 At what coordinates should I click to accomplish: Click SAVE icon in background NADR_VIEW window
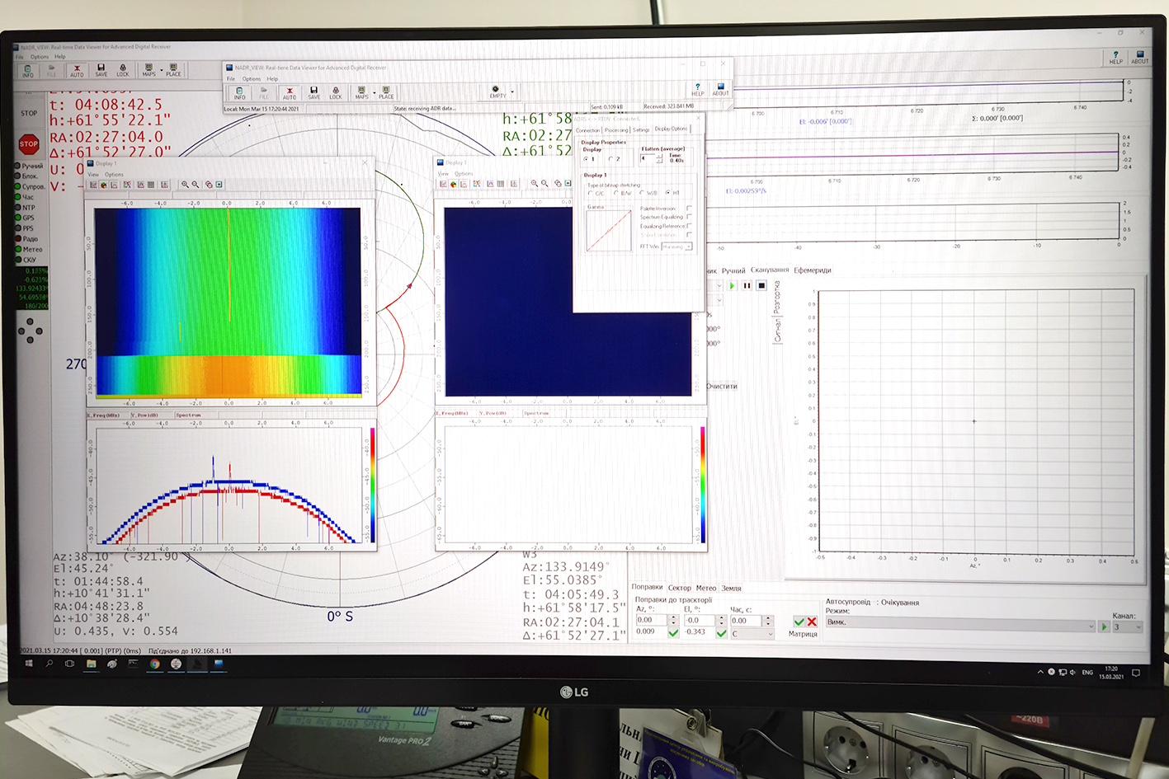[x=101, y=70]
